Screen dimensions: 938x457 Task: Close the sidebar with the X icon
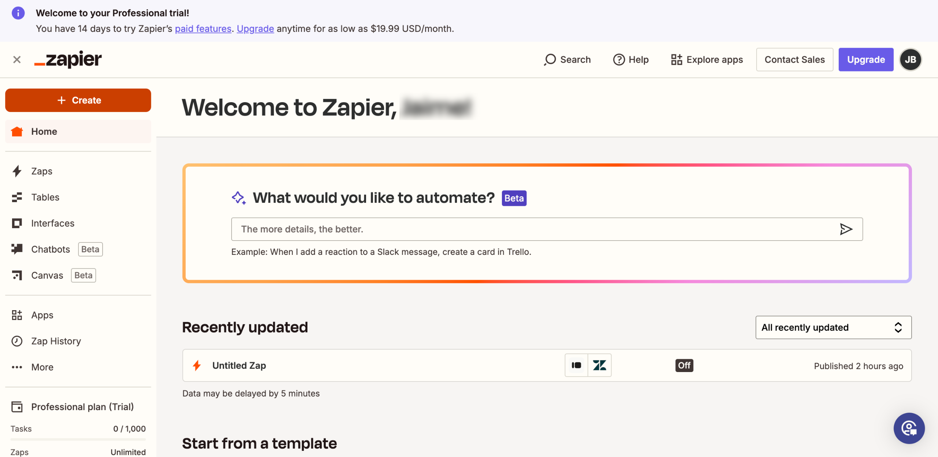[x=17, y=60]
